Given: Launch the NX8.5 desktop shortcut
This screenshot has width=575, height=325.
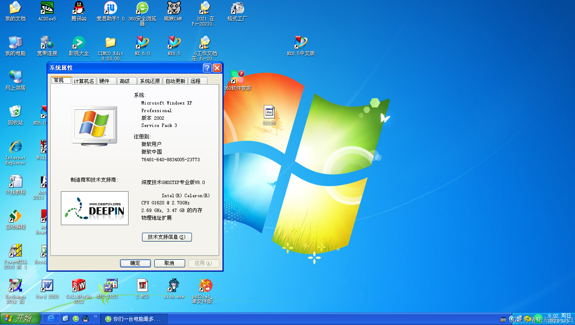Looking at the screenshot, I should point(174,46).
